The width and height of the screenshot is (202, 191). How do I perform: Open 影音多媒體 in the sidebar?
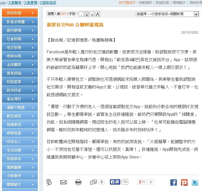click(20, 22)
